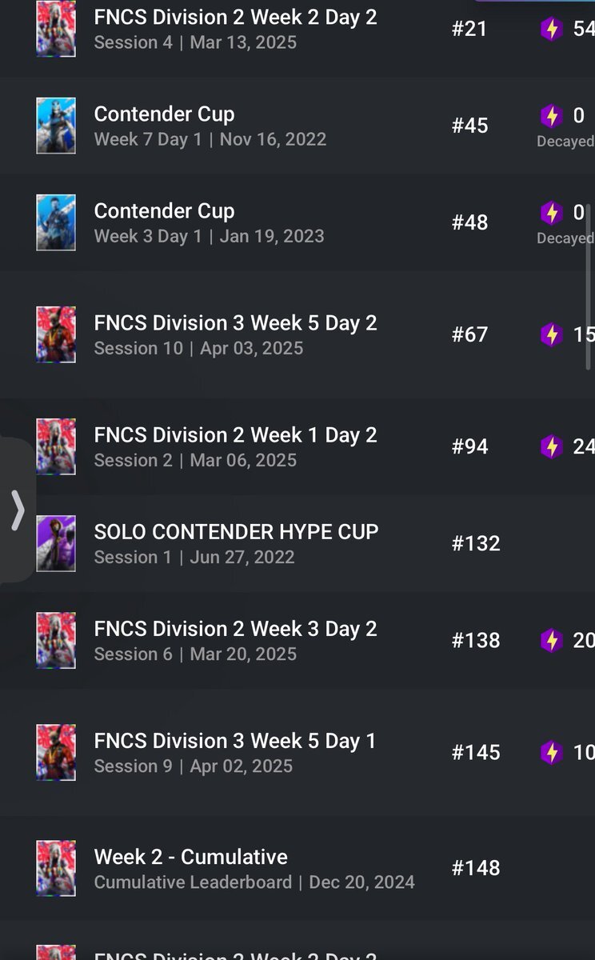Open the Contender Cup Week 7 thumbnail
The height and width of the screenshot is (960, 595).
56,126
